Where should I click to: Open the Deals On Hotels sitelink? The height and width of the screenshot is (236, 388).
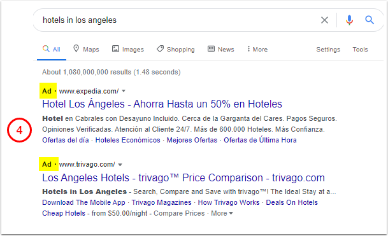pos(292,202)
